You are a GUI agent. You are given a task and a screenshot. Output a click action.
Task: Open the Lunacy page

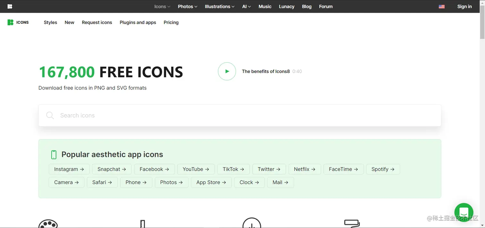coord(287,6)
